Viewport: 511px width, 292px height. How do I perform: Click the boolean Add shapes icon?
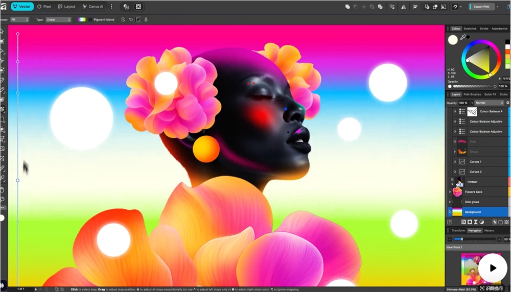click(347, 7)
